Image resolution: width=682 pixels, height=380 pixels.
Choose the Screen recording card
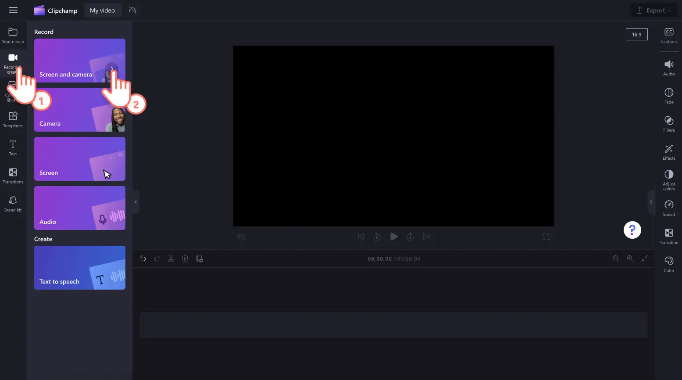[79, 159]
